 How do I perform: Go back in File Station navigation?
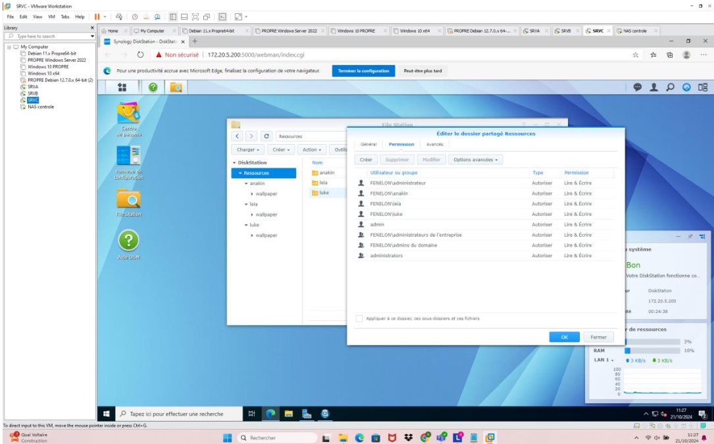[238, 136]
